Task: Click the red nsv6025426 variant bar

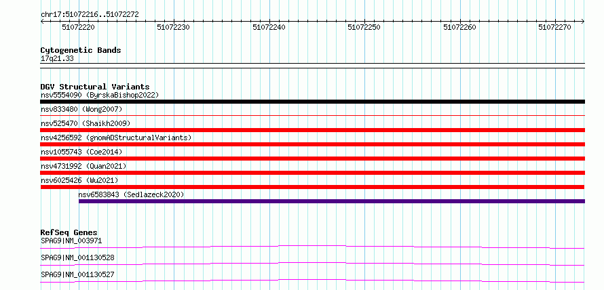Action: click(x=312, y=187)
